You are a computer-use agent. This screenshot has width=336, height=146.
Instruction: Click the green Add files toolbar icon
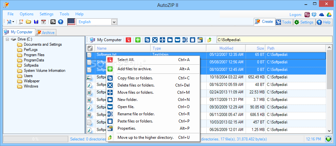tap(138, 40)
